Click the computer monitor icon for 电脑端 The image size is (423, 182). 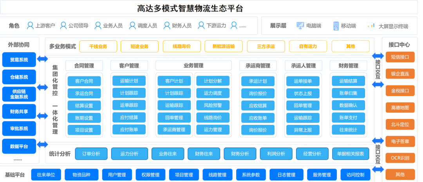300,26
